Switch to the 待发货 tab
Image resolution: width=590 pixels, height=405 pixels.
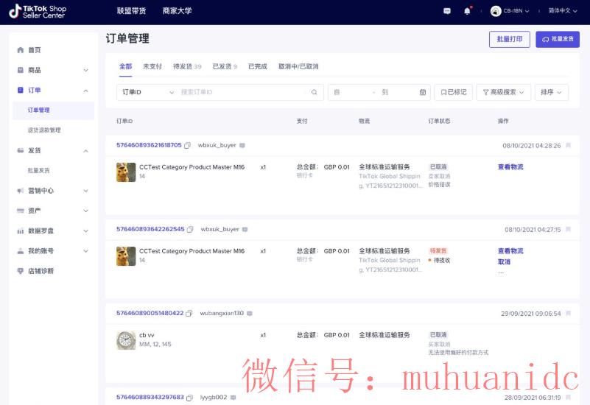[187, 66]
